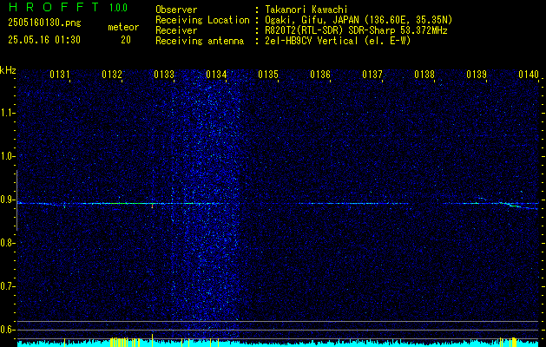Click time marker 0131
The width and height of the screenshot is (546, 347).
click(x=60, y=74)
